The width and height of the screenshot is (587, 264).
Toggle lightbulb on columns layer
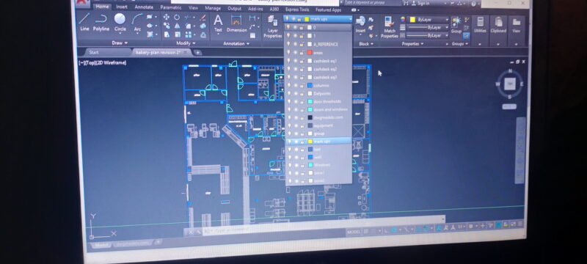click(x=288, y=85)
